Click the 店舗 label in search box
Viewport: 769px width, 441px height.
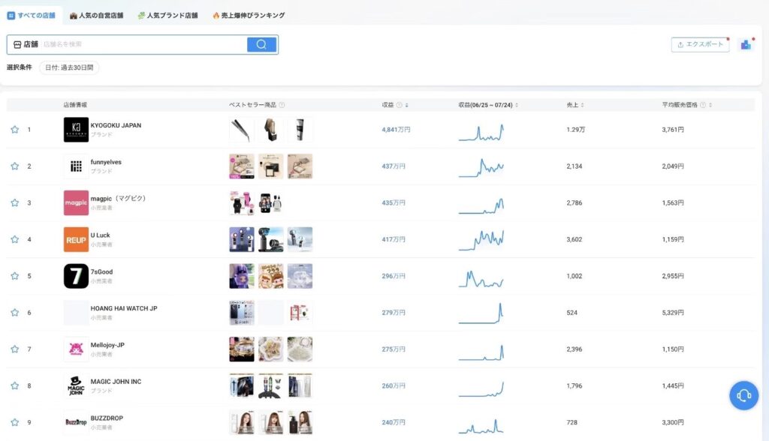click(x=26, y=44)
